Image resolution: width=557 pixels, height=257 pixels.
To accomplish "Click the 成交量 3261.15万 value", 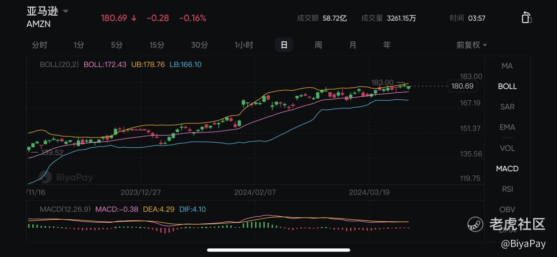I will click(402, 18).
